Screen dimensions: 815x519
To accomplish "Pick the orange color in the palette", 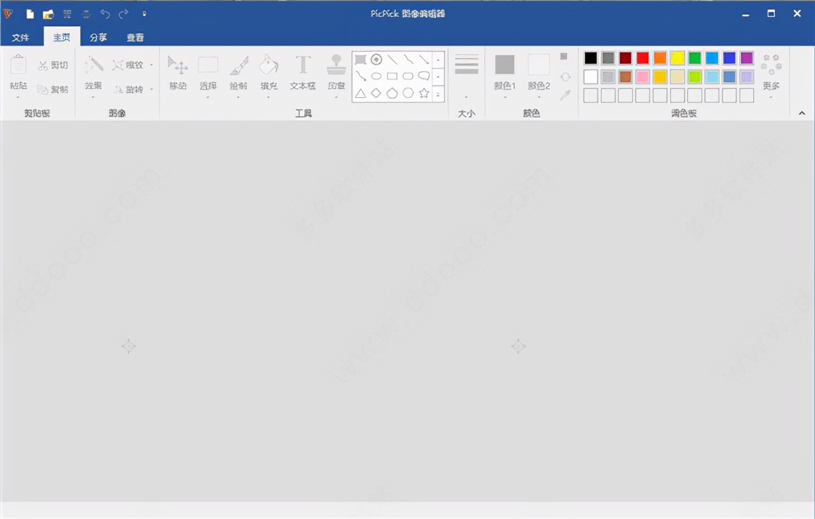I will [x=660, y=58].
